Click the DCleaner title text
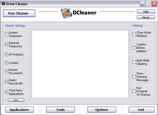This screenshot has height=115, width=158. [85, 13]
